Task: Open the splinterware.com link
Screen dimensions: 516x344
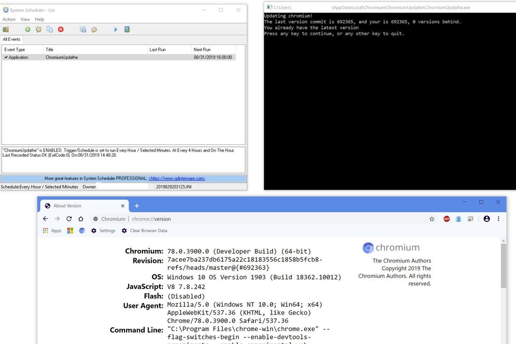Action: tap(177, 178)
